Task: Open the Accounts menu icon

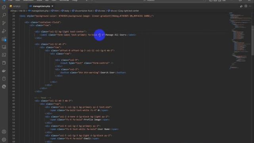Action: [4, 131]
